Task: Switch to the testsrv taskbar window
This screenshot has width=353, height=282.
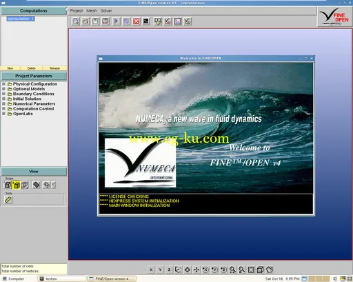Action: pyautogui.click(x=61, y=279)
